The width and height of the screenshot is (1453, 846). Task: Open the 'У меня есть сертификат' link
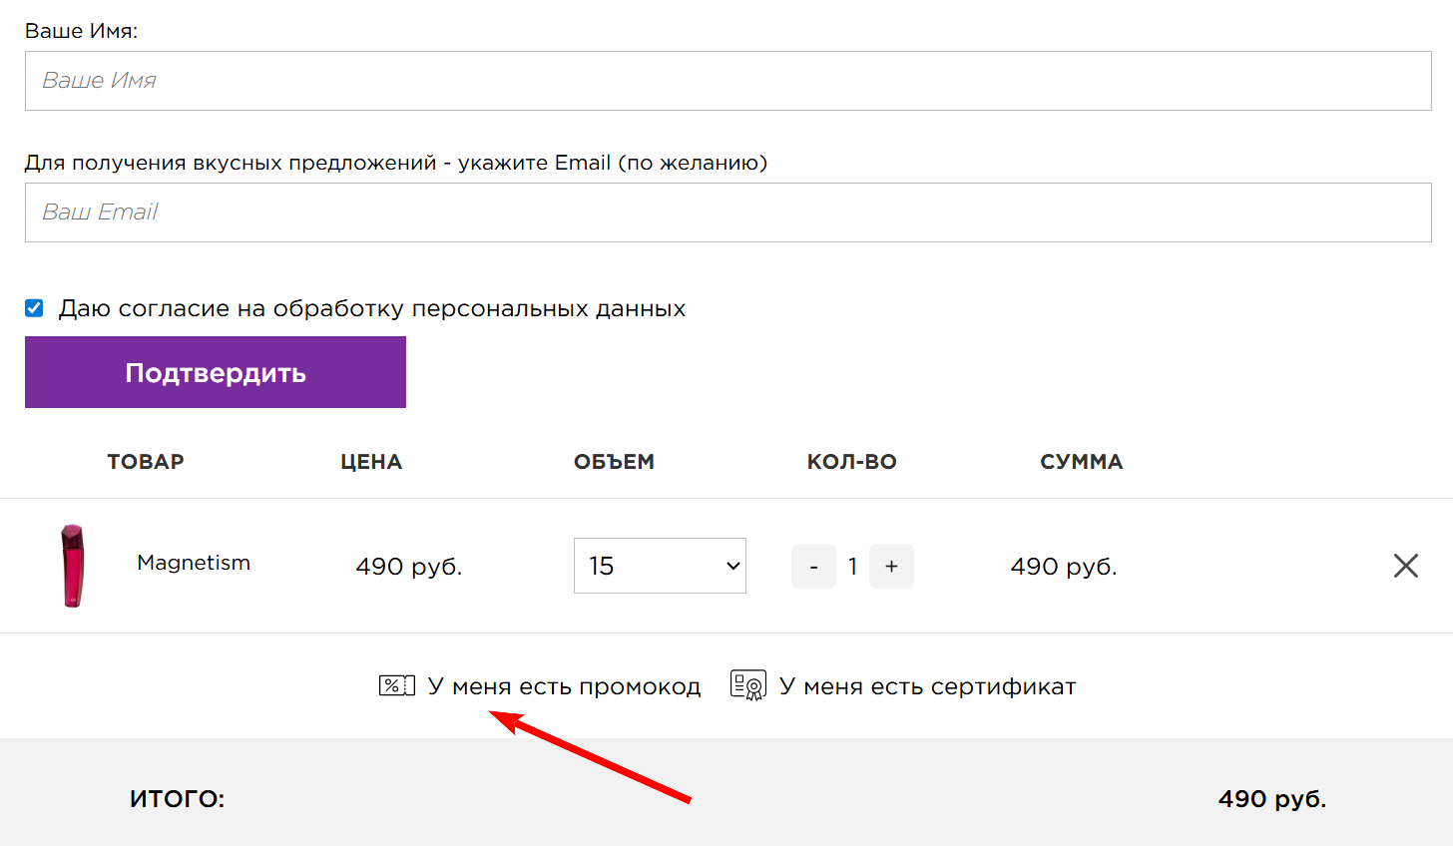click(927, 686)
